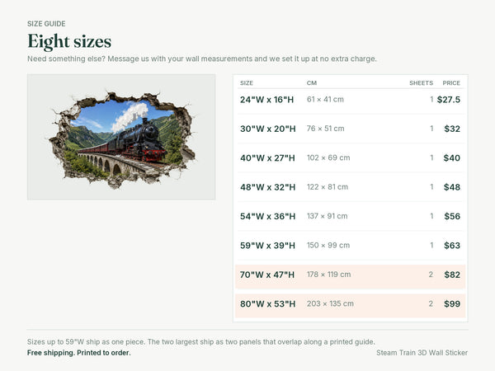495x371 pixels.
Task: Click the Eight sizes heading
Action: (69, 42)
